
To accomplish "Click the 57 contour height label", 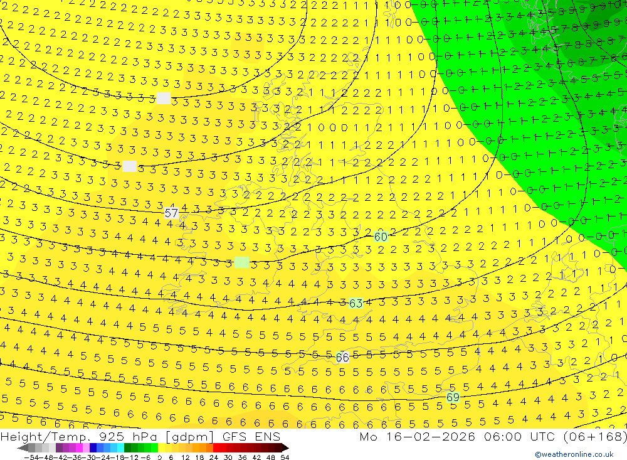I will pos(171,213).
